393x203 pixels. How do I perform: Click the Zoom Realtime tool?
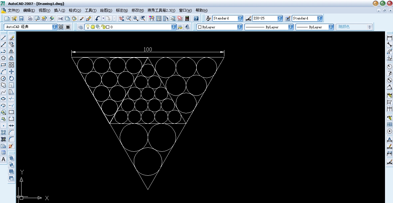(x=129, y=18)
